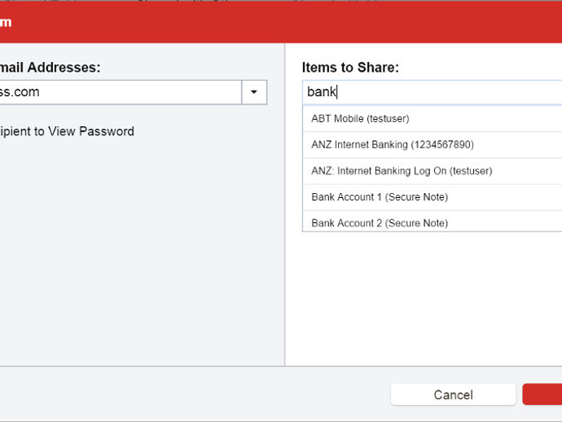Image resolution: width=562 pixels, height=422 pixels.
Task: Click the dark strip above the red header
Action: tap(281, 0)
